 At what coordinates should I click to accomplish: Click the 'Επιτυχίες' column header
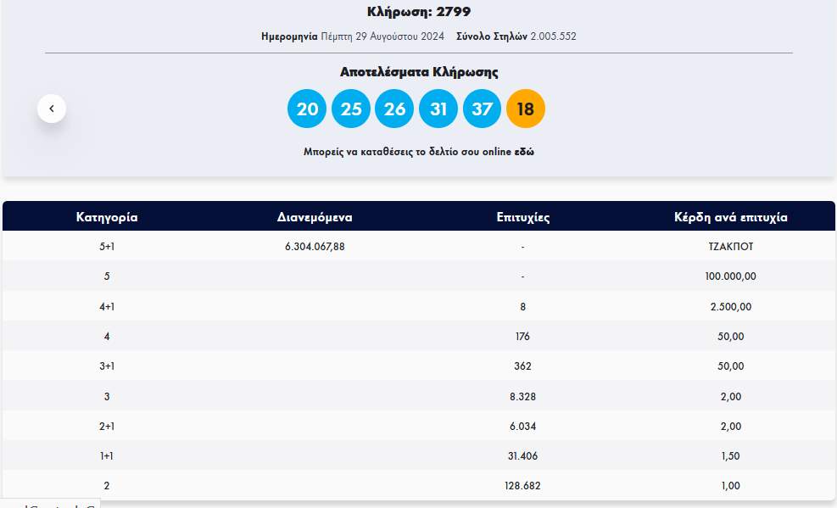pos(523,217)
